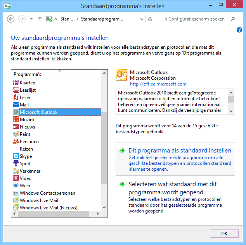The height and width of the screenshot is (245, 246).
Task: Click the Windows Live Mail (Nieuws) icon
Action: pos(16,208)
